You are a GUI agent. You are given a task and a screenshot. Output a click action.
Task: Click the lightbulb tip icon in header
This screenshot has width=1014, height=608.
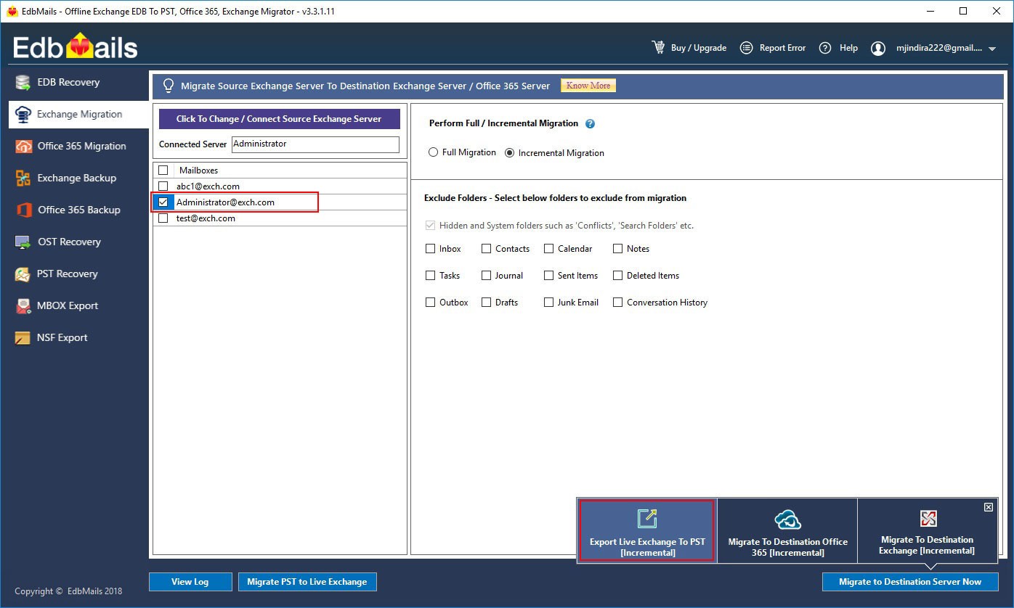pyautogui.click(x=169, y=86)
